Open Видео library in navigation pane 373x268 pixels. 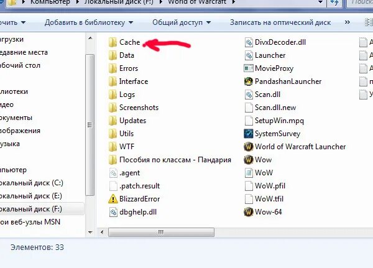(x=7, y=104)
